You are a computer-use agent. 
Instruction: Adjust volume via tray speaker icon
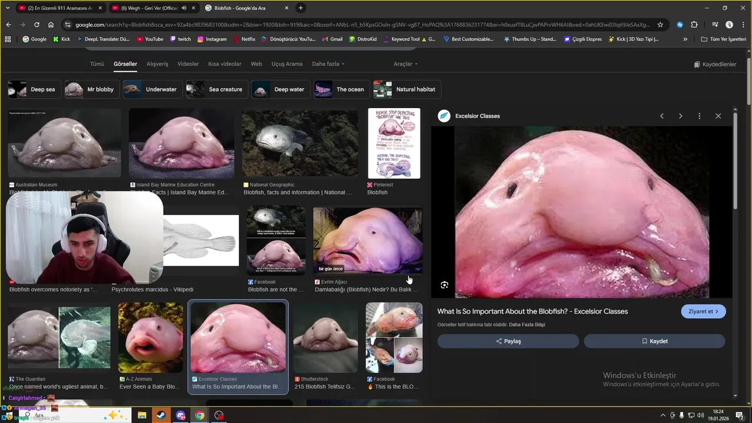[x=701, y=415]
